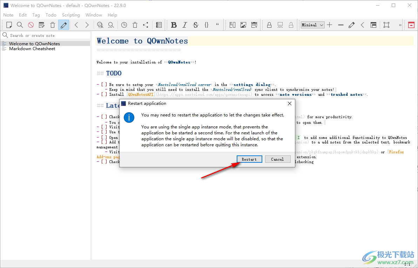The image size is (418, 268).
Task: Open the note history clock icon
Action: coord(124,25)
